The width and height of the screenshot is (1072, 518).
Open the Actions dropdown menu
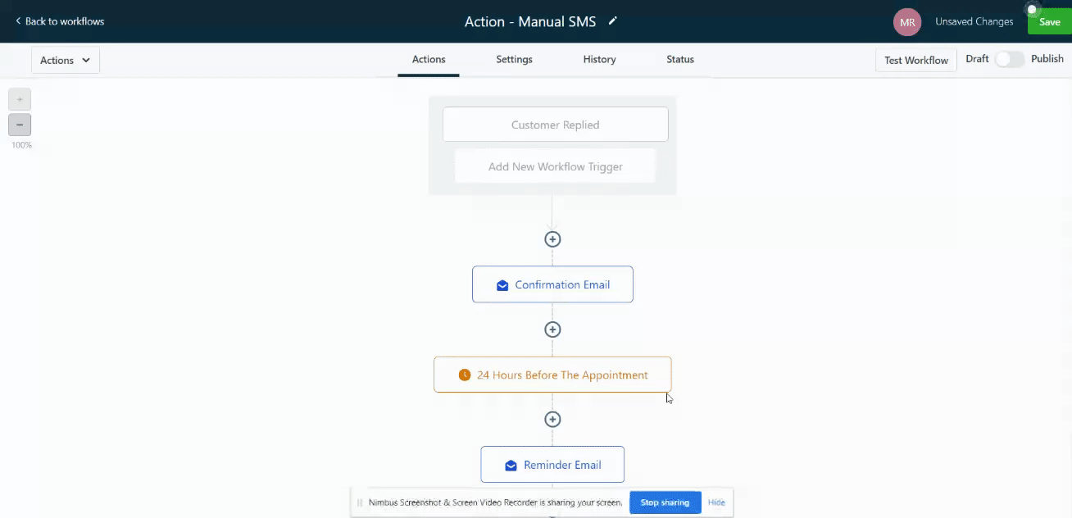coord(66,60)
